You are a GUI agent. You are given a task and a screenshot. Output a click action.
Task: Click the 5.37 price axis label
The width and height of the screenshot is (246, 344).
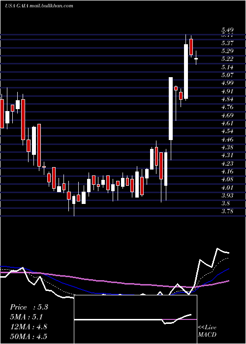click(x=227, y=43)
